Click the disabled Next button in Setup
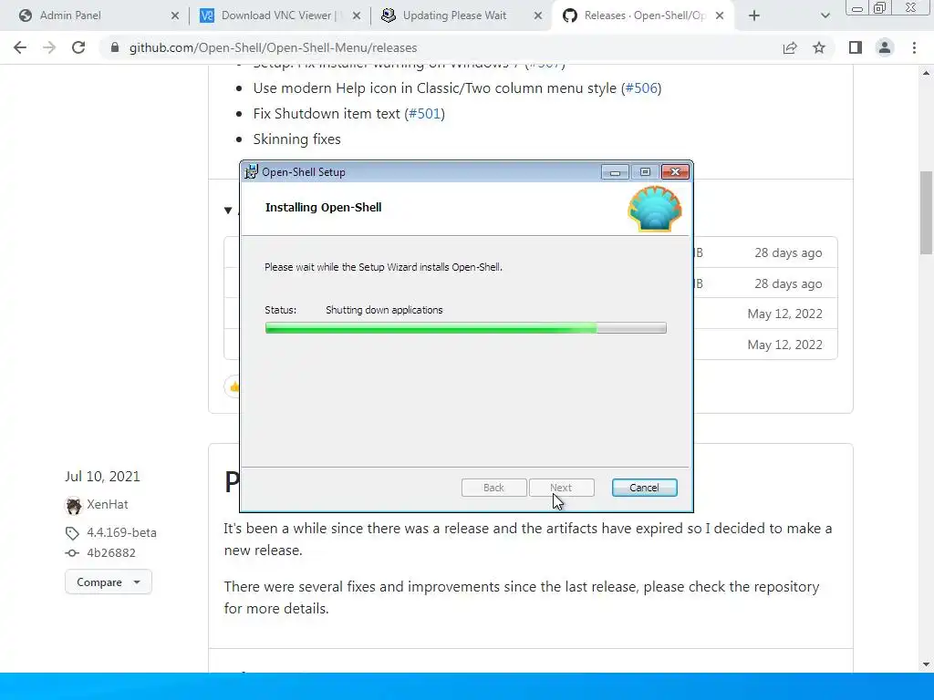 pos(561,488)
